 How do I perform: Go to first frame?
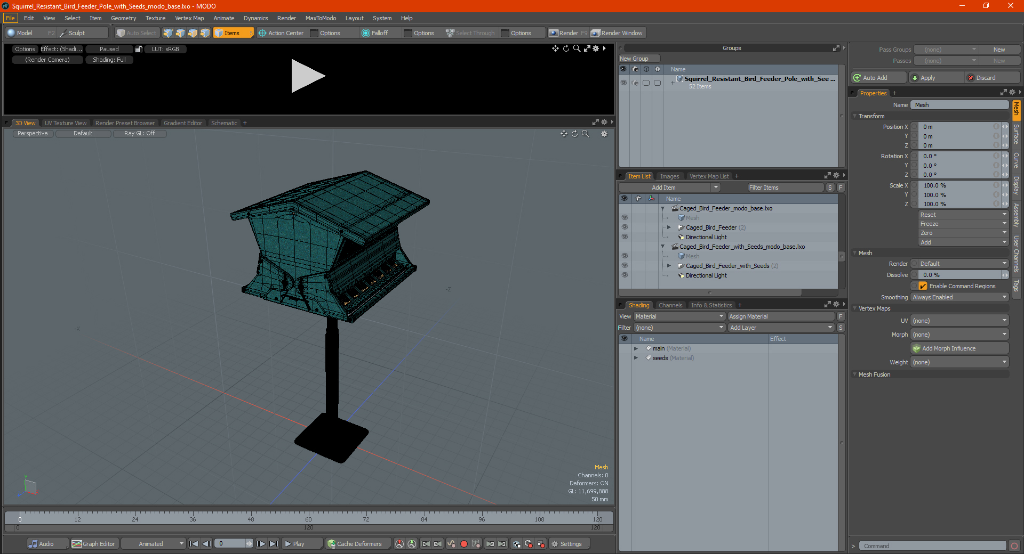[194, 544]
